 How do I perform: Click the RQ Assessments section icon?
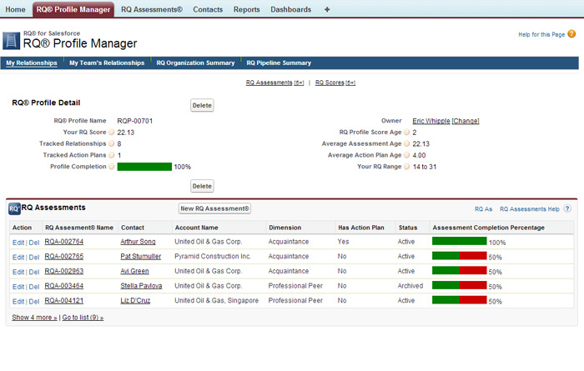(14, 208)
